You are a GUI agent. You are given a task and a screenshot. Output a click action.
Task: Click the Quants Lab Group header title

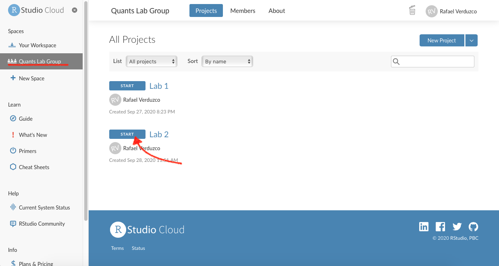(x=140, y=11)
